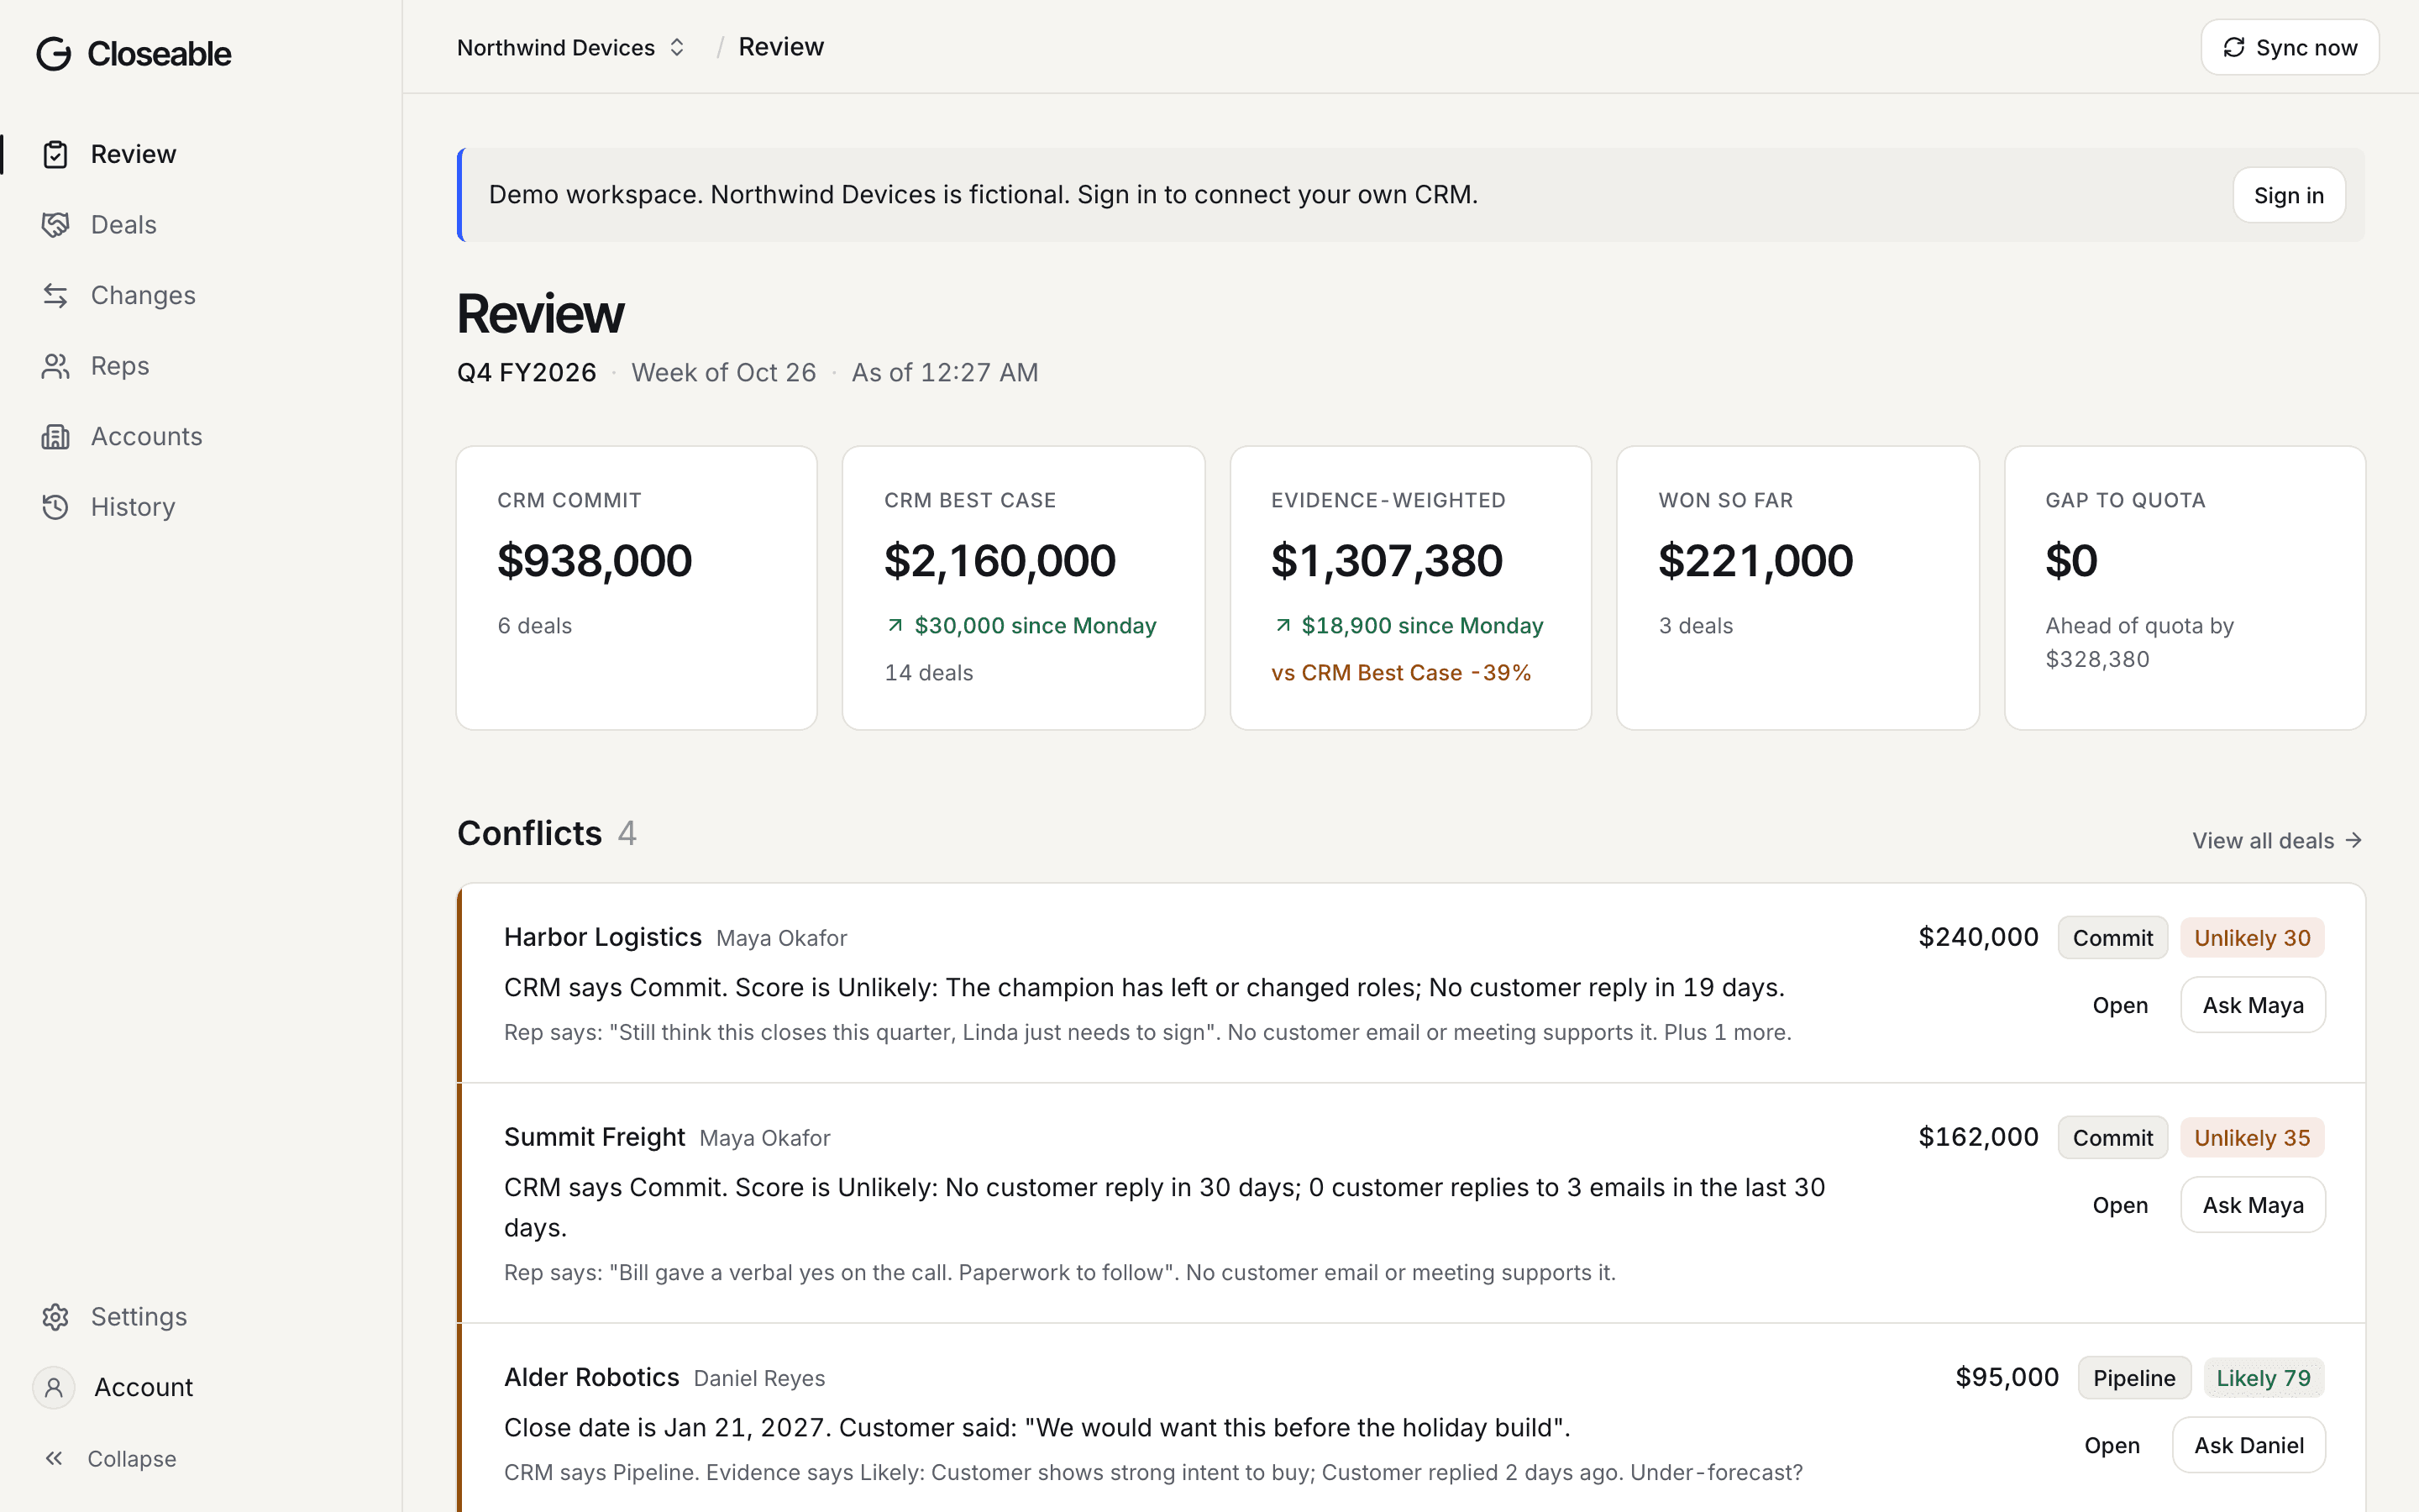Click the Reps people icon

[x=56, y=366]
